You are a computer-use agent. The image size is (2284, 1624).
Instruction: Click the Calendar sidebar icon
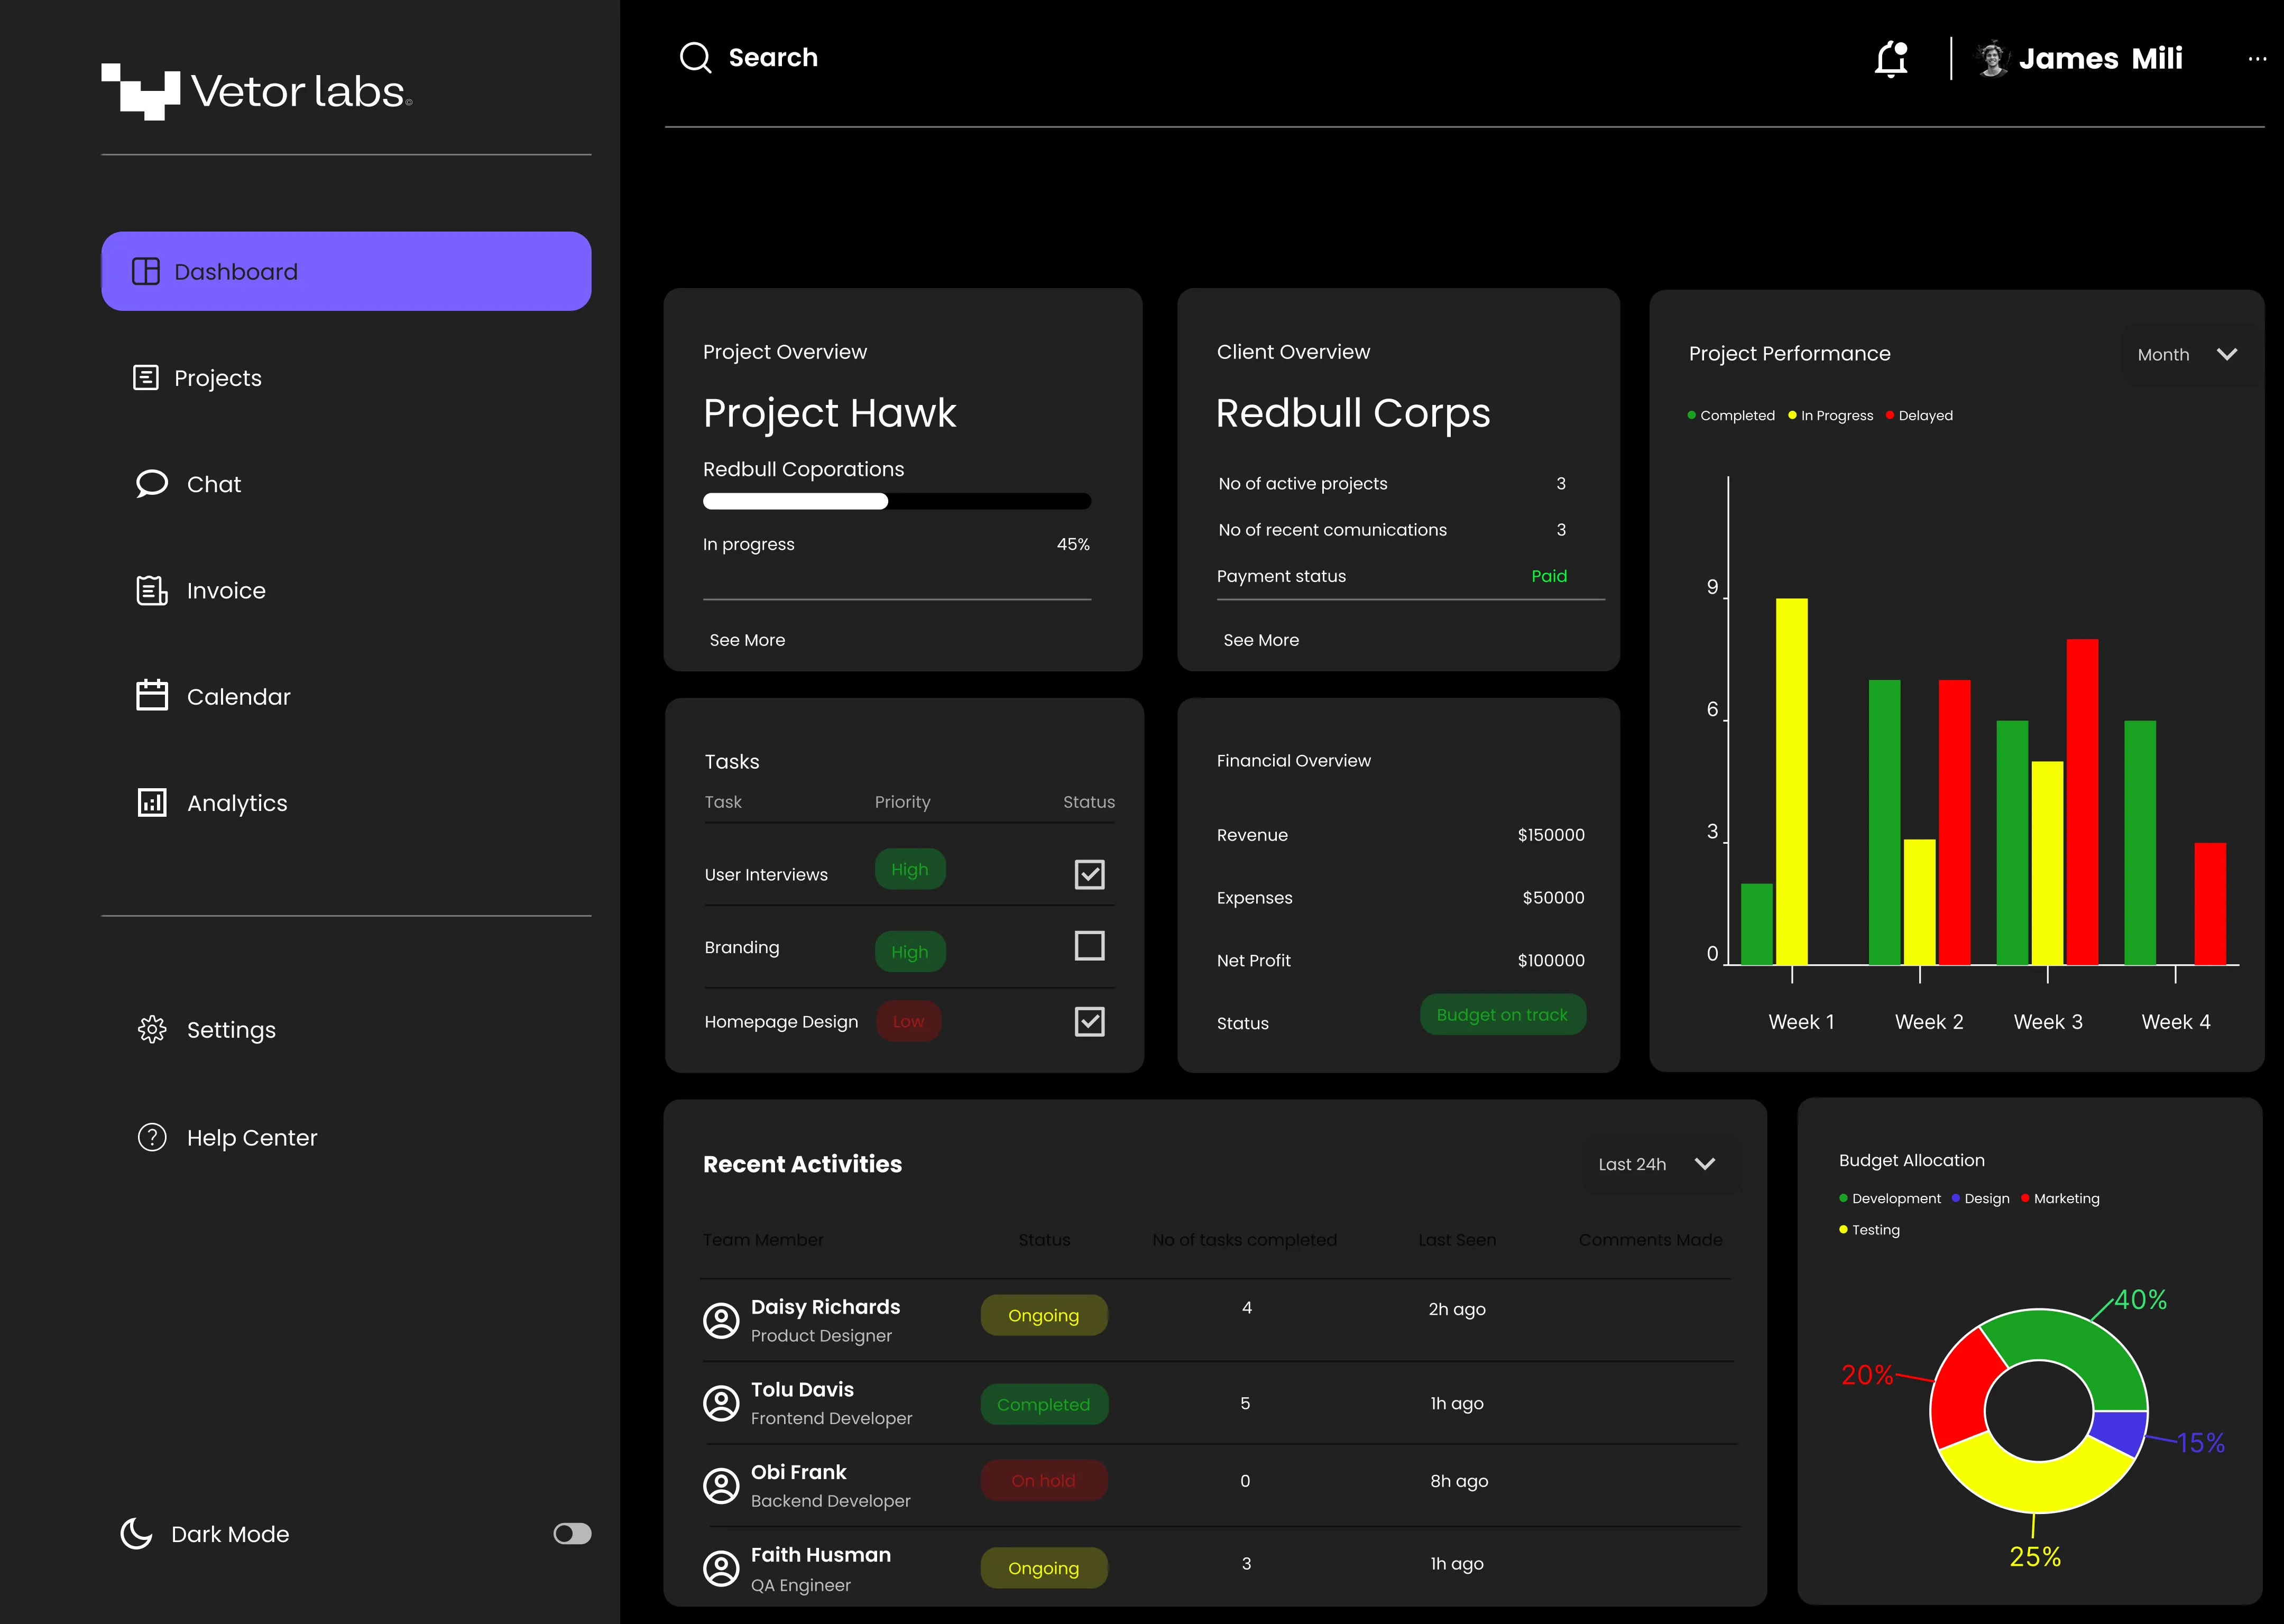151,696
